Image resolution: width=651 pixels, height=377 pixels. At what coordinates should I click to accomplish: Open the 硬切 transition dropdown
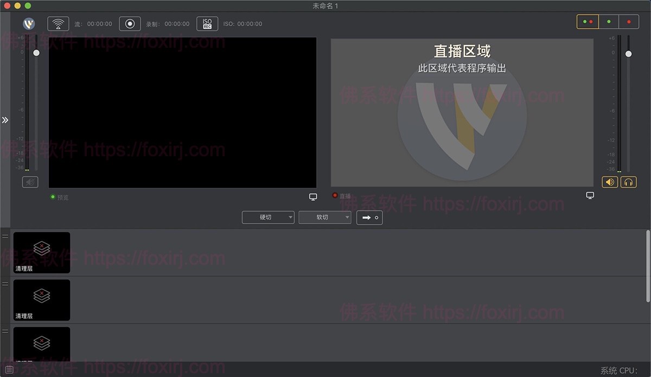(x=268, y=218)
